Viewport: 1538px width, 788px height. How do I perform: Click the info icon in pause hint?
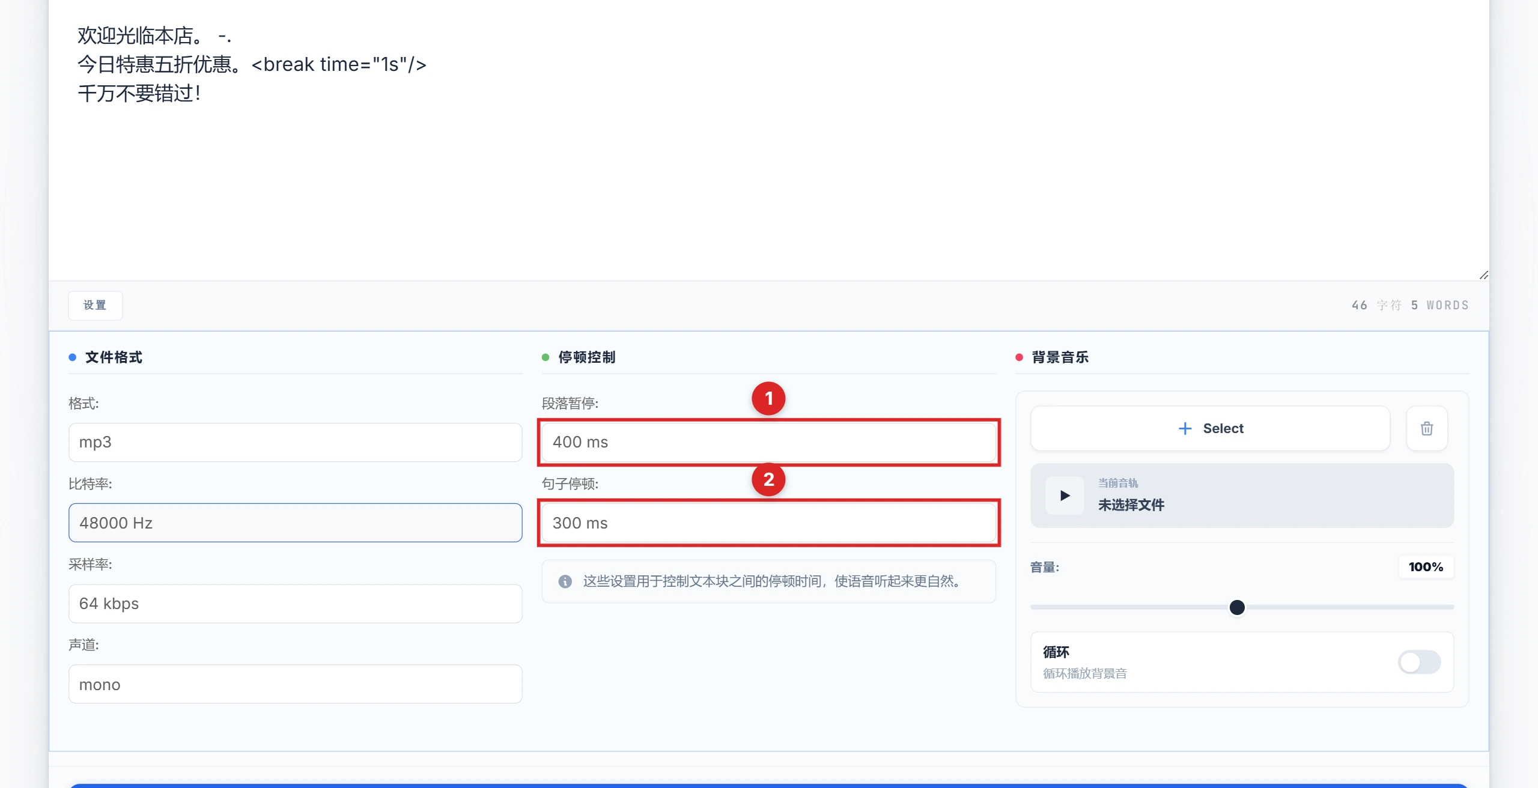565,581
